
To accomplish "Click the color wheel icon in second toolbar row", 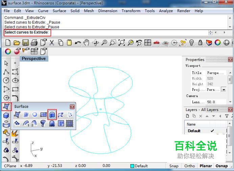I will pyautogui.click(x=8, y=52).
